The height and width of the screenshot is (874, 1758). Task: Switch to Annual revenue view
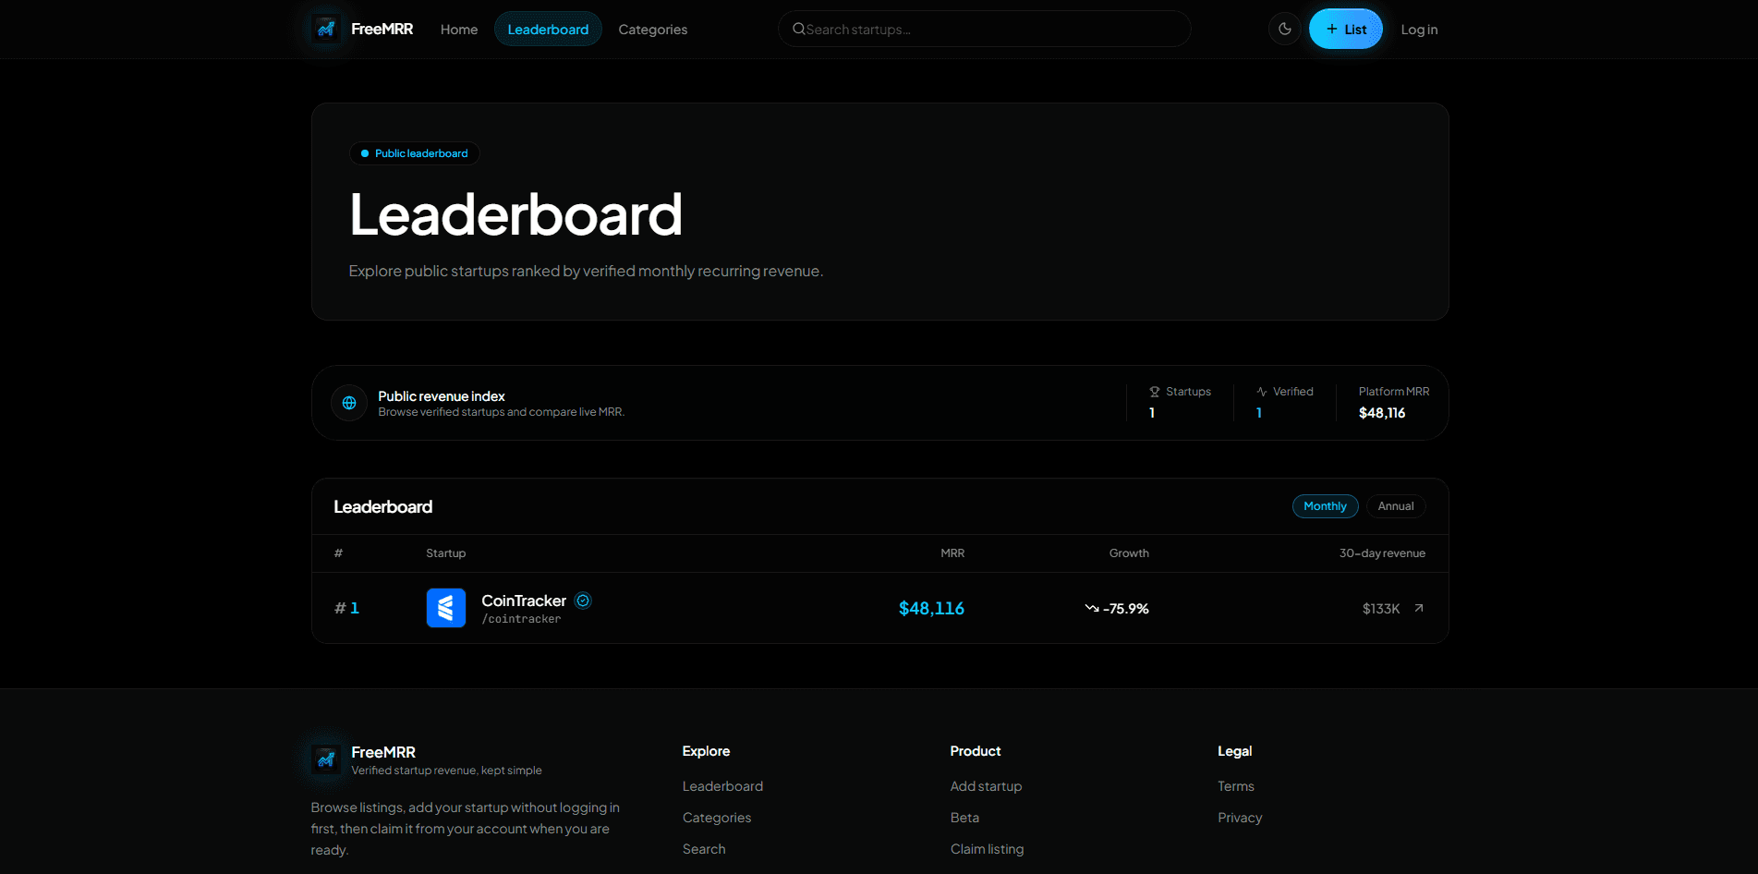click(1396, 506)
